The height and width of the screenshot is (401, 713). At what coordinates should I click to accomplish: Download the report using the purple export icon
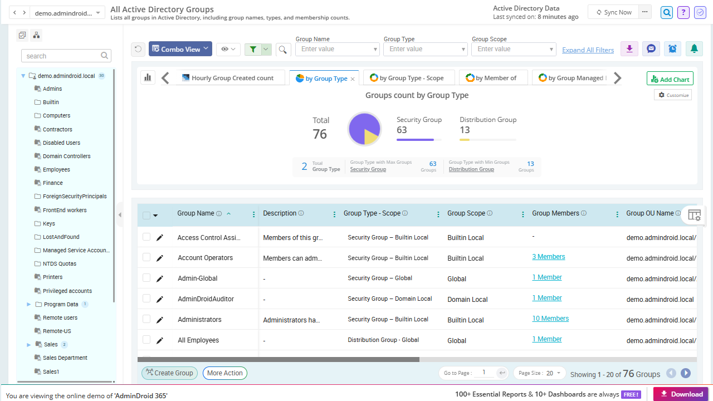tap(629, 49)
